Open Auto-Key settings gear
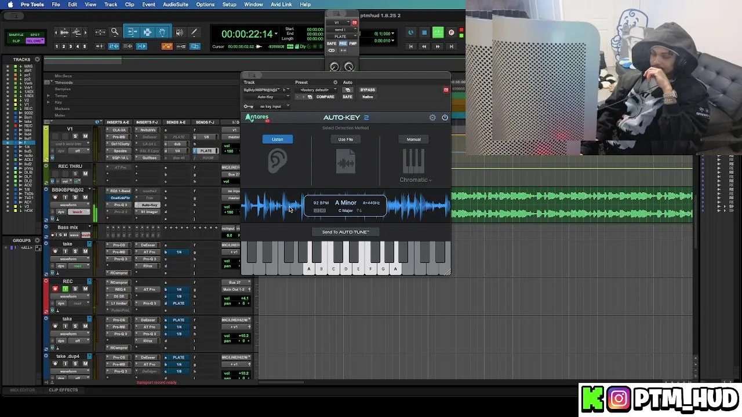 point(432,118)
